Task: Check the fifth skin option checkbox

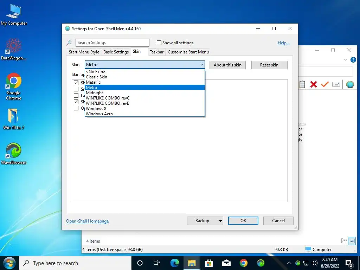Action: (76, 108)
